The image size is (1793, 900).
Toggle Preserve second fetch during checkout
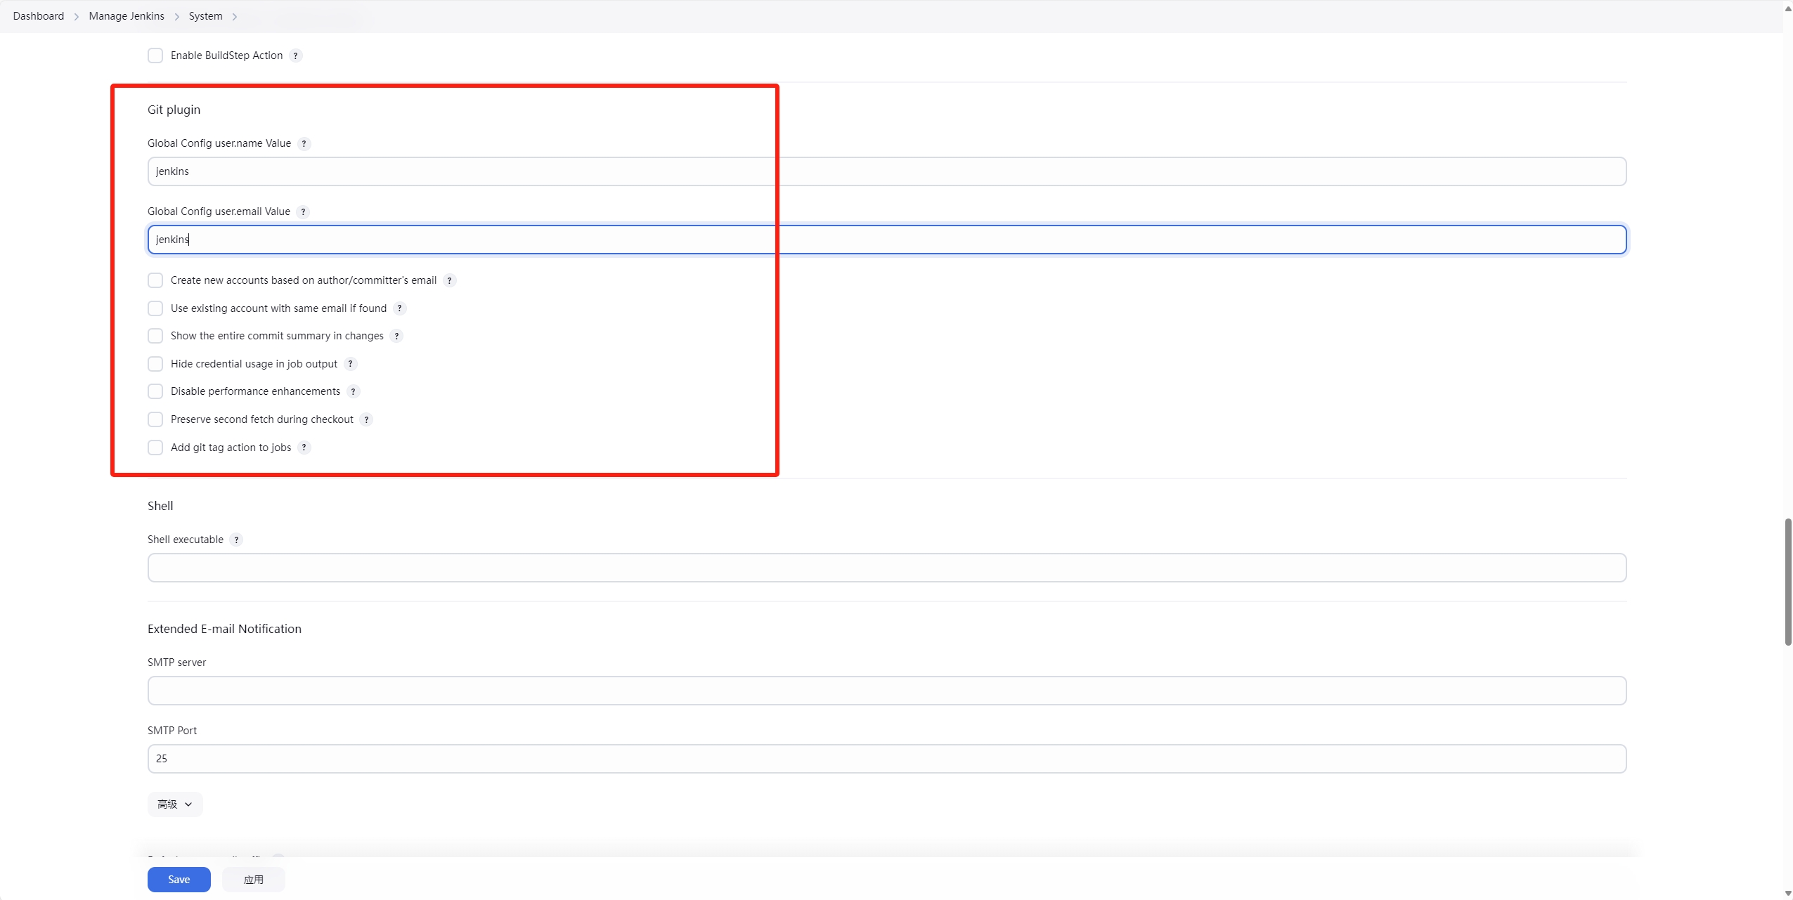[155, 419]
